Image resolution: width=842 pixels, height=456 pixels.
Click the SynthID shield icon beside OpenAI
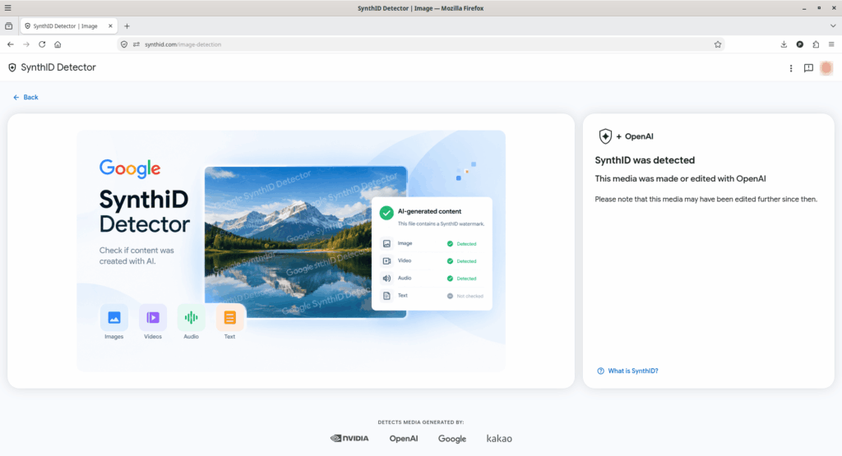pos(605,136)
